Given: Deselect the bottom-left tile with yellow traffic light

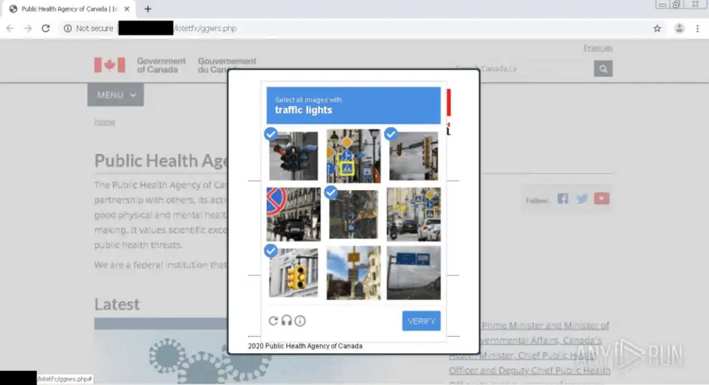Looking at the screenshot, I should [x=294, y=272].
